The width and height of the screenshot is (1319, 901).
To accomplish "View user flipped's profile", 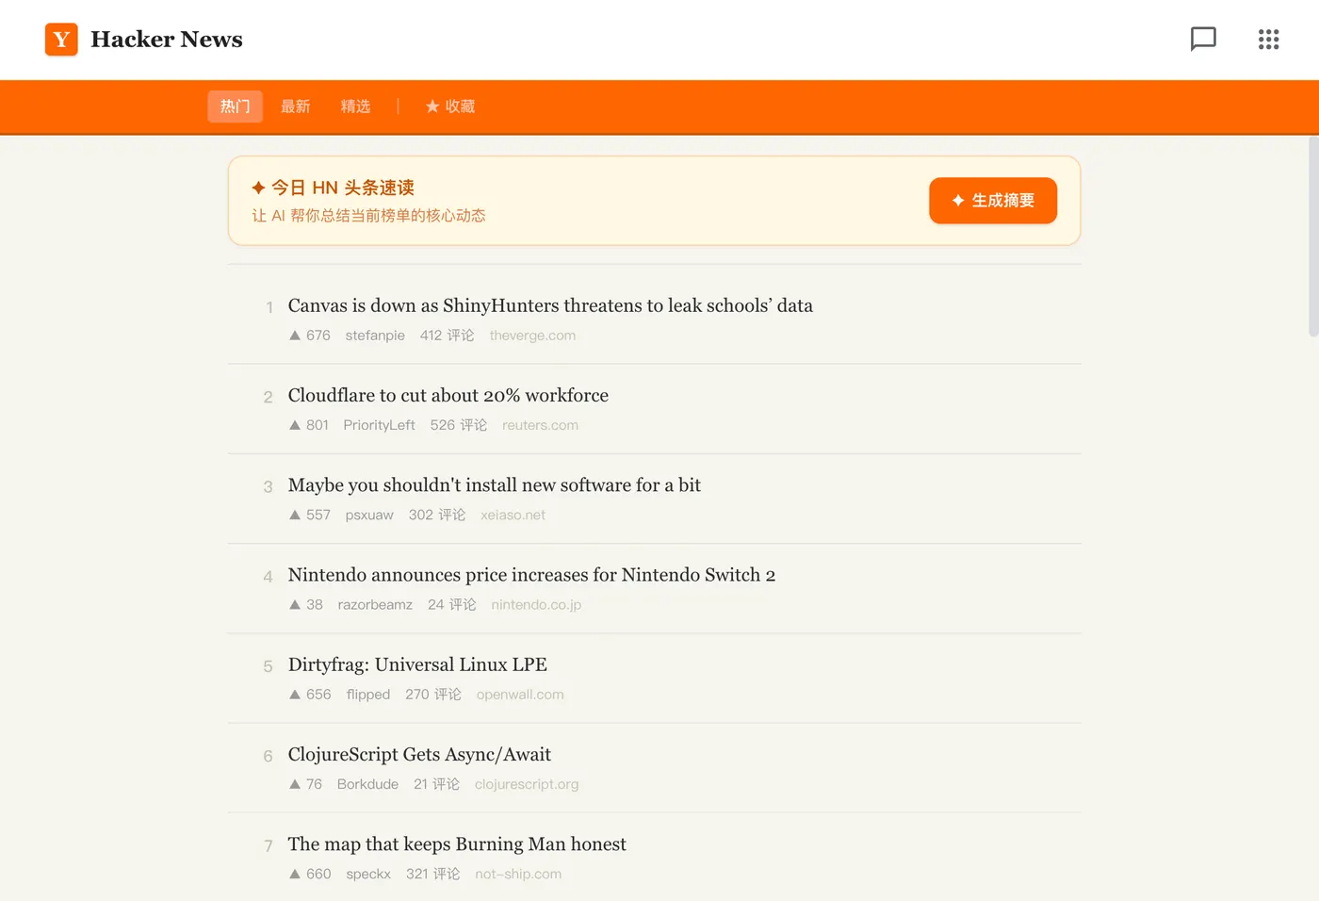I will click(368, 695).
